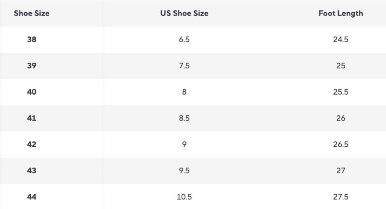
Task: Click the US Shoe Size column header
Action: click(184, 13)
